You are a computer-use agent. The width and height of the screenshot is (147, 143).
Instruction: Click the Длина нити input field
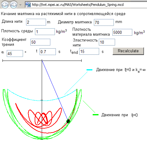(x=36, y=22)
